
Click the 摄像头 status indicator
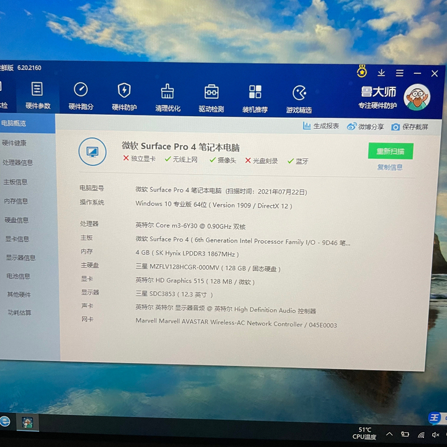223,160
